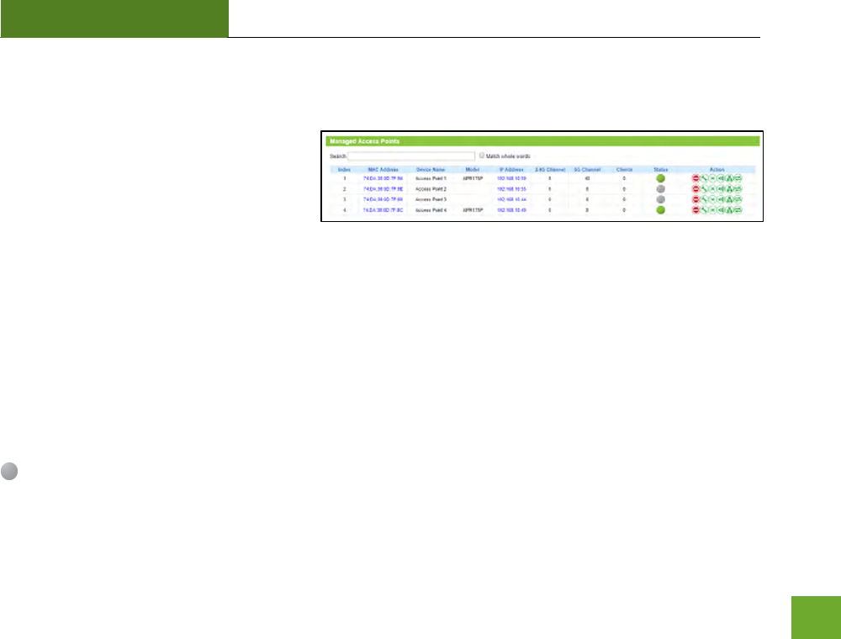Click last action icon for Access Point 3
This screenshot has height=639, width=841.
(x=738, y=199)
